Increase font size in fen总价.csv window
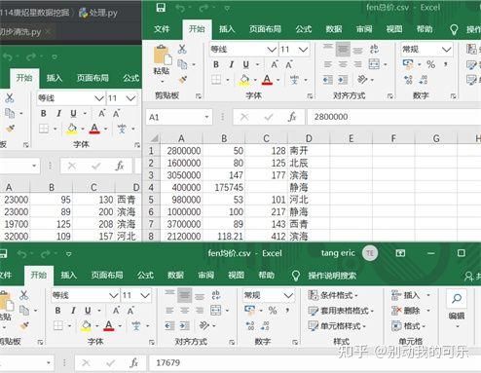The image size is (481, 373). click(x=275, y=64)
